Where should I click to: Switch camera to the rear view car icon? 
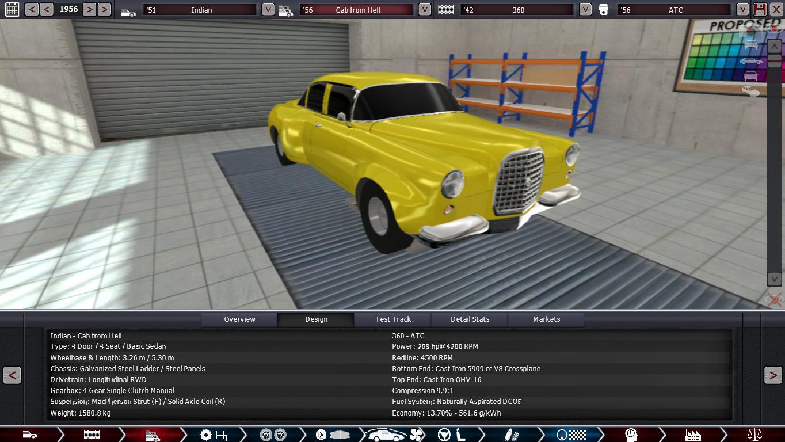pyautogui.click(x=750, y=76)
